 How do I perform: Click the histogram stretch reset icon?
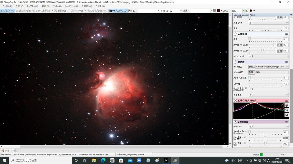(x=286, y=110)
